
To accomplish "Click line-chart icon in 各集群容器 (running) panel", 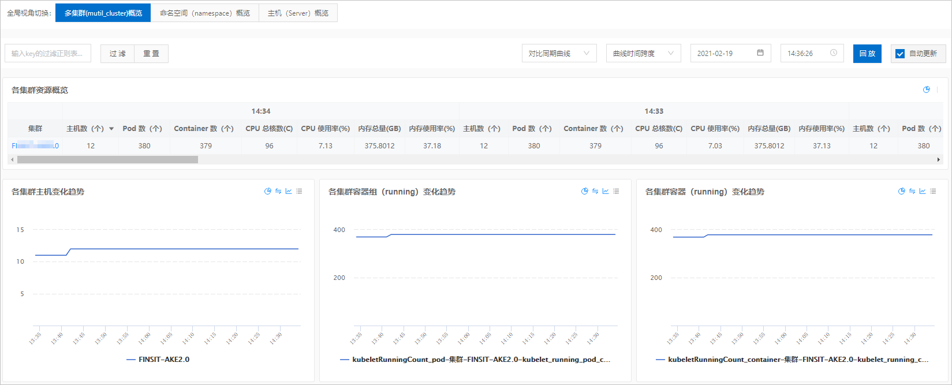I will coord(923,191).
